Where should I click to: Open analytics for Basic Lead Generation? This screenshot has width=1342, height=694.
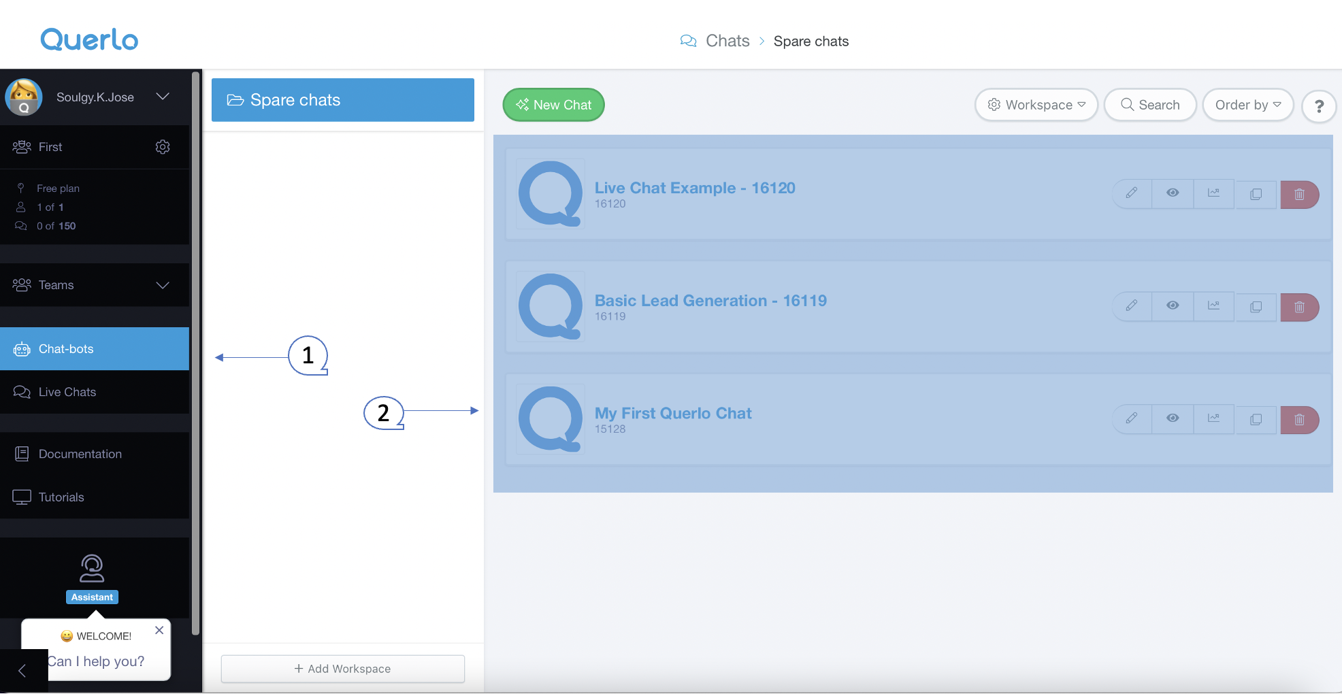[1214, 306]
